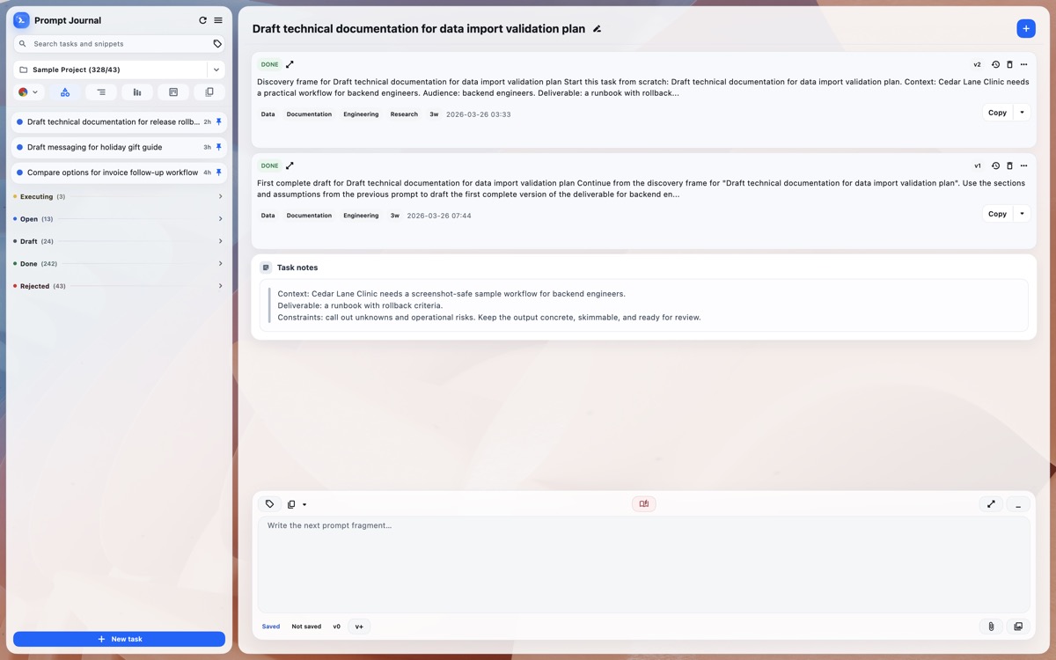
Task: Click the v+ version button
Action: 359,627
